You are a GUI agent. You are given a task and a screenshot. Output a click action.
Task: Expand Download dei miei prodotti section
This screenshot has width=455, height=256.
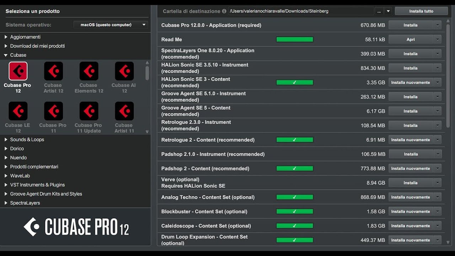click(x=6, y=46)
